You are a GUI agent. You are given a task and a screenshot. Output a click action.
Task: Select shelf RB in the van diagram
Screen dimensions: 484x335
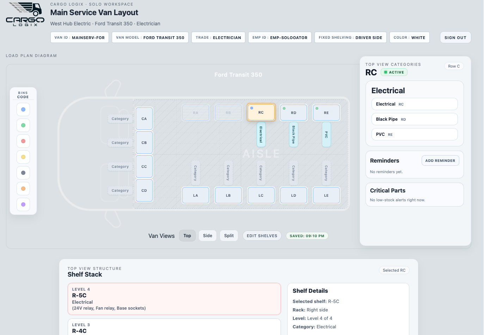(228, 113)
